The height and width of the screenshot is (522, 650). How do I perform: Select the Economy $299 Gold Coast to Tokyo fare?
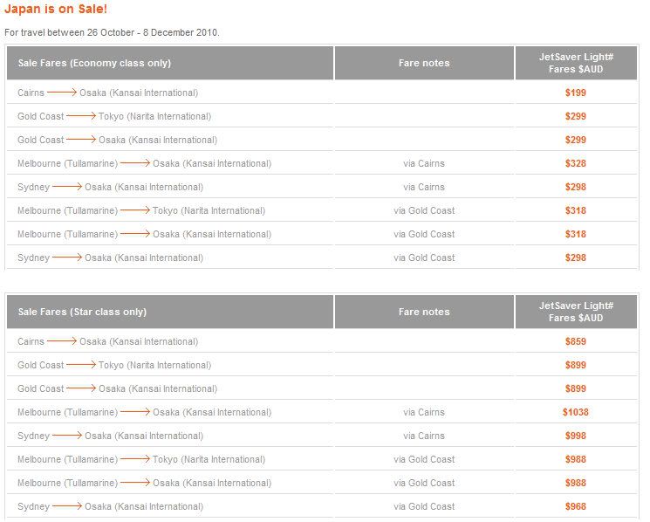pos(575,116)
